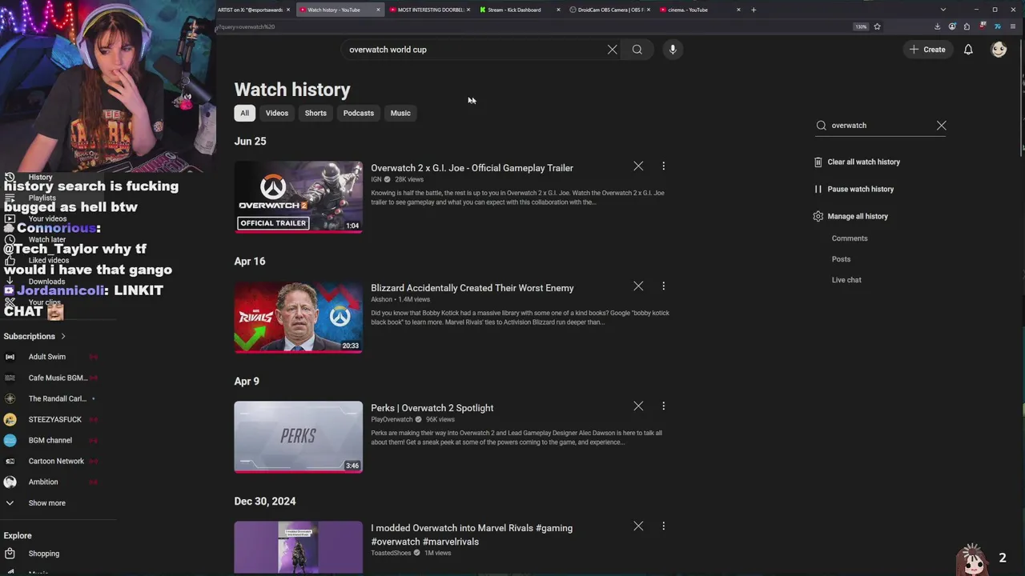Clear the watch history search field
This screenshot has height=576, width=1025.
pyautogui.click(x=942, y=126)
